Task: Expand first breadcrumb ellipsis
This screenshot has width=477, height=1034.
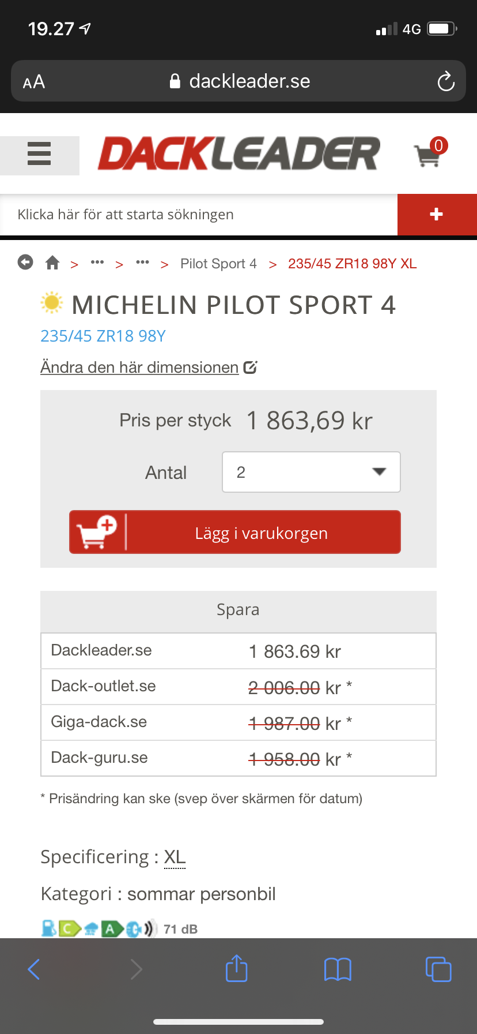Action: point(97,263)
